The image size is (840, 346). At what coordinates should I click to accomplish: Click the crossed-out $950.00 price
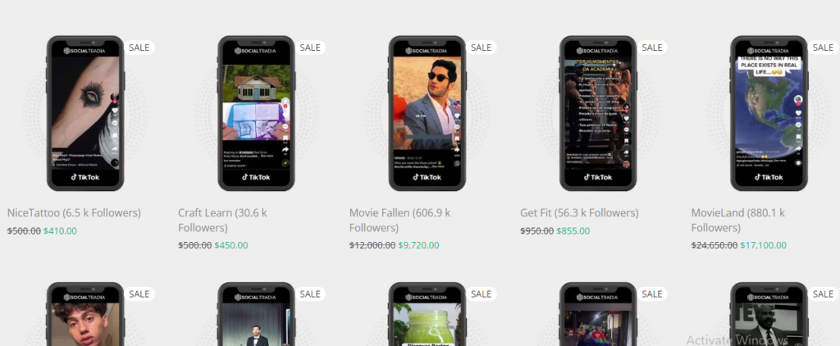point(536,231)
